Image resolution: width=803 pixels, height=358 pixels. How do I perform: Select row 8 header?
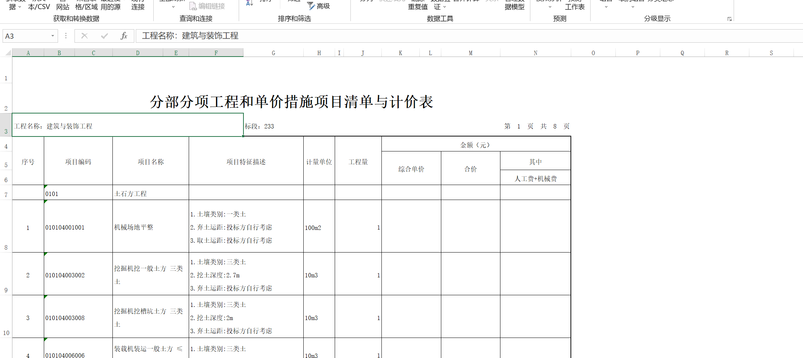point(6,226)
